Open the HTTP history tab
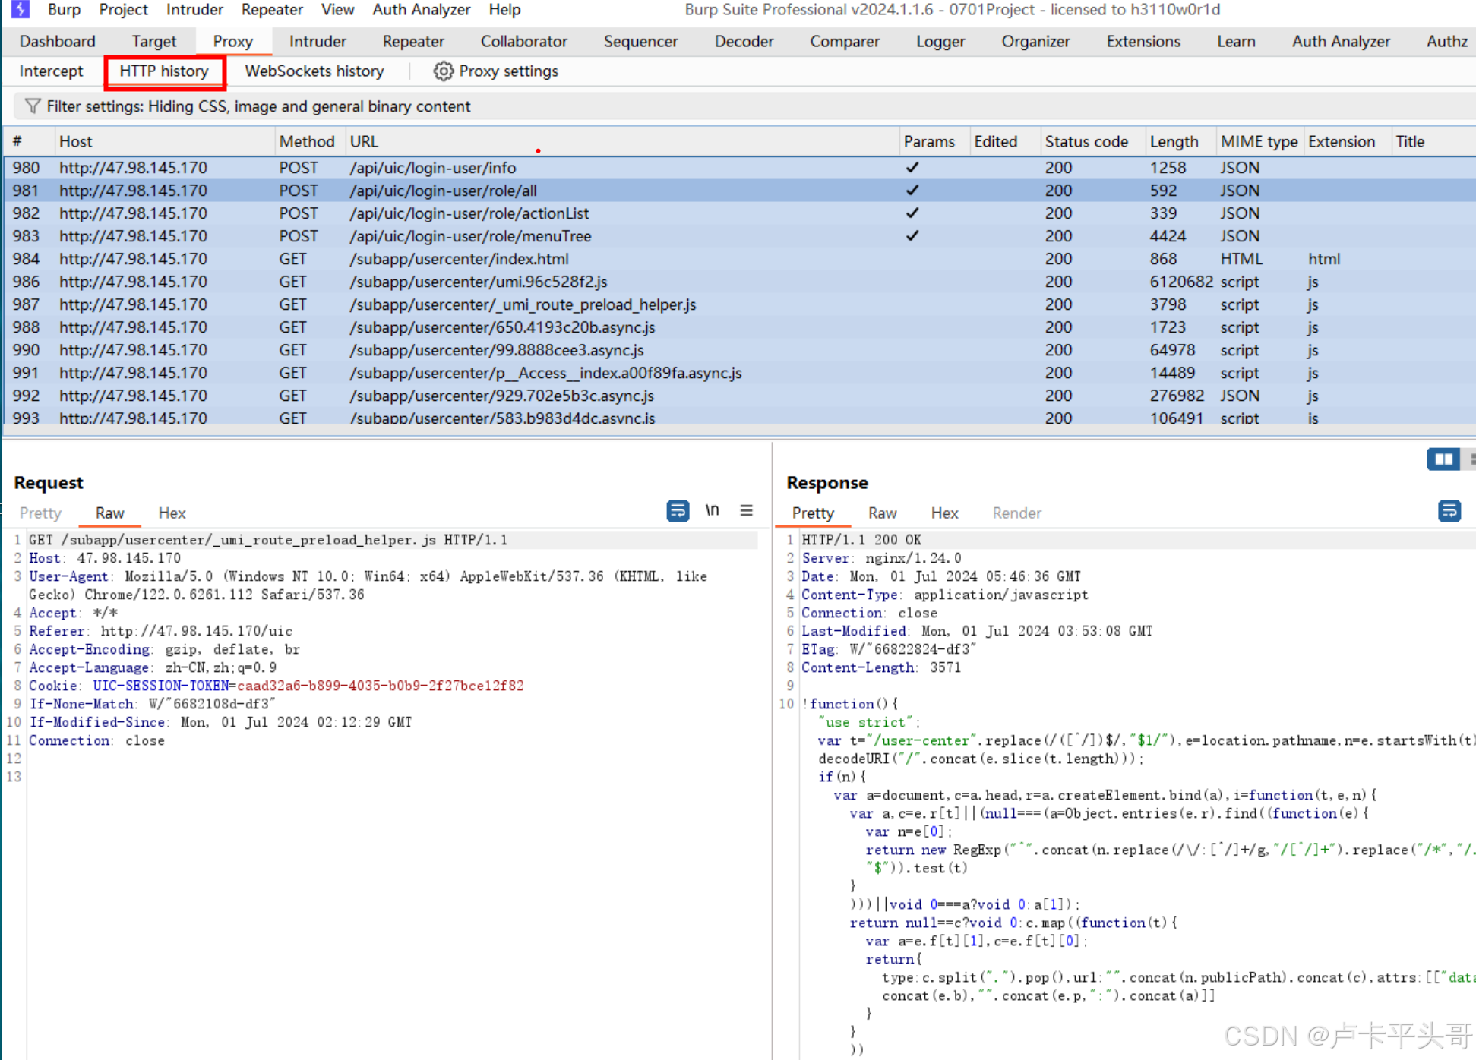 (x=163, y=71)
